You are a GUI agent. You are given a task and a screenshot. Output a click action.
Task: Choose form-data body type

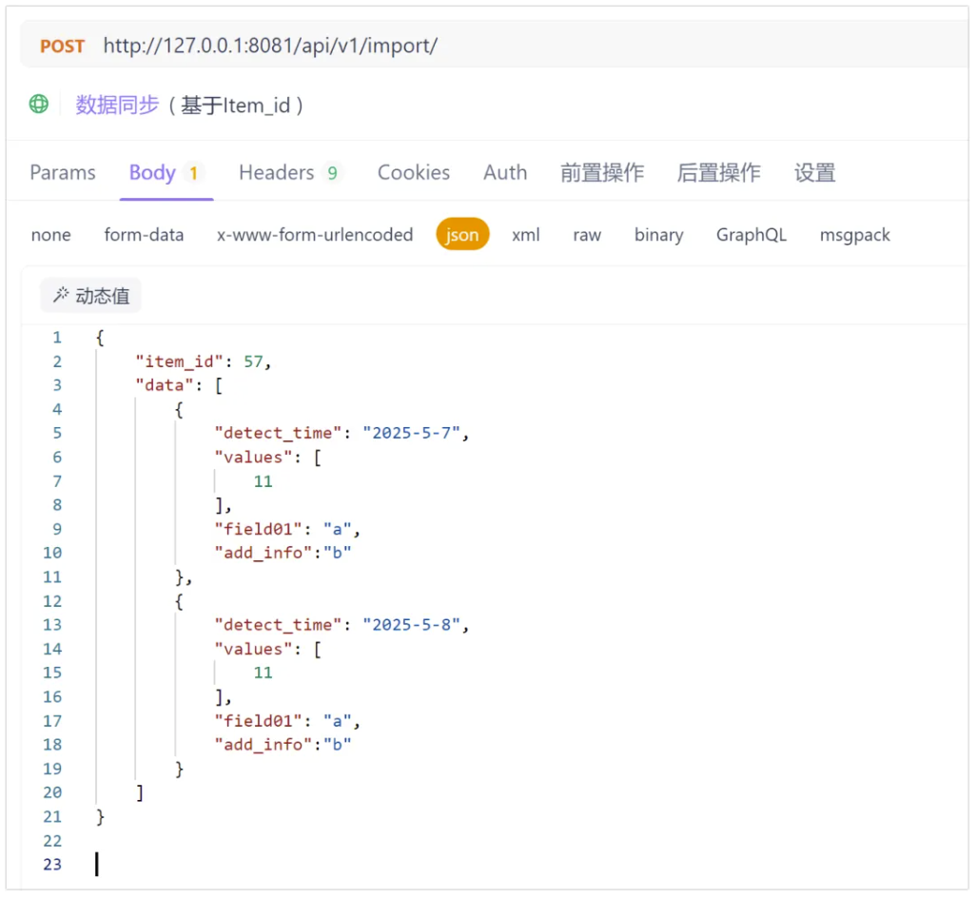144,235
